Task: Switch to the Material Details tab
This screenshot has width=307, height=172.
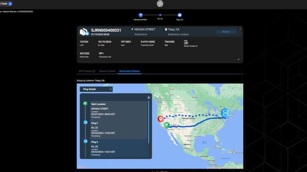Action: [x=107, y=71]
